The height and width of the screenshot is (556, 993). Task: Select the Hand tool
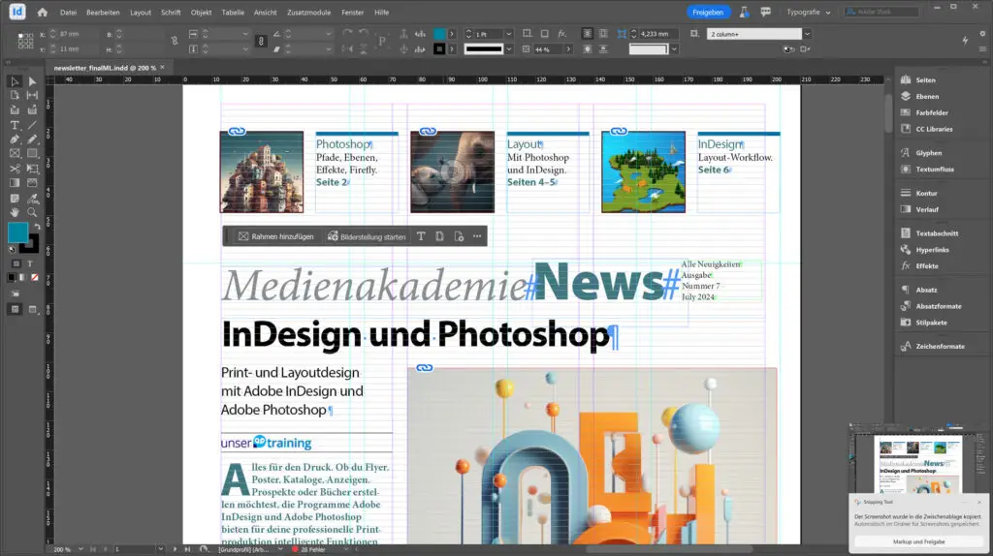(15, 212)
